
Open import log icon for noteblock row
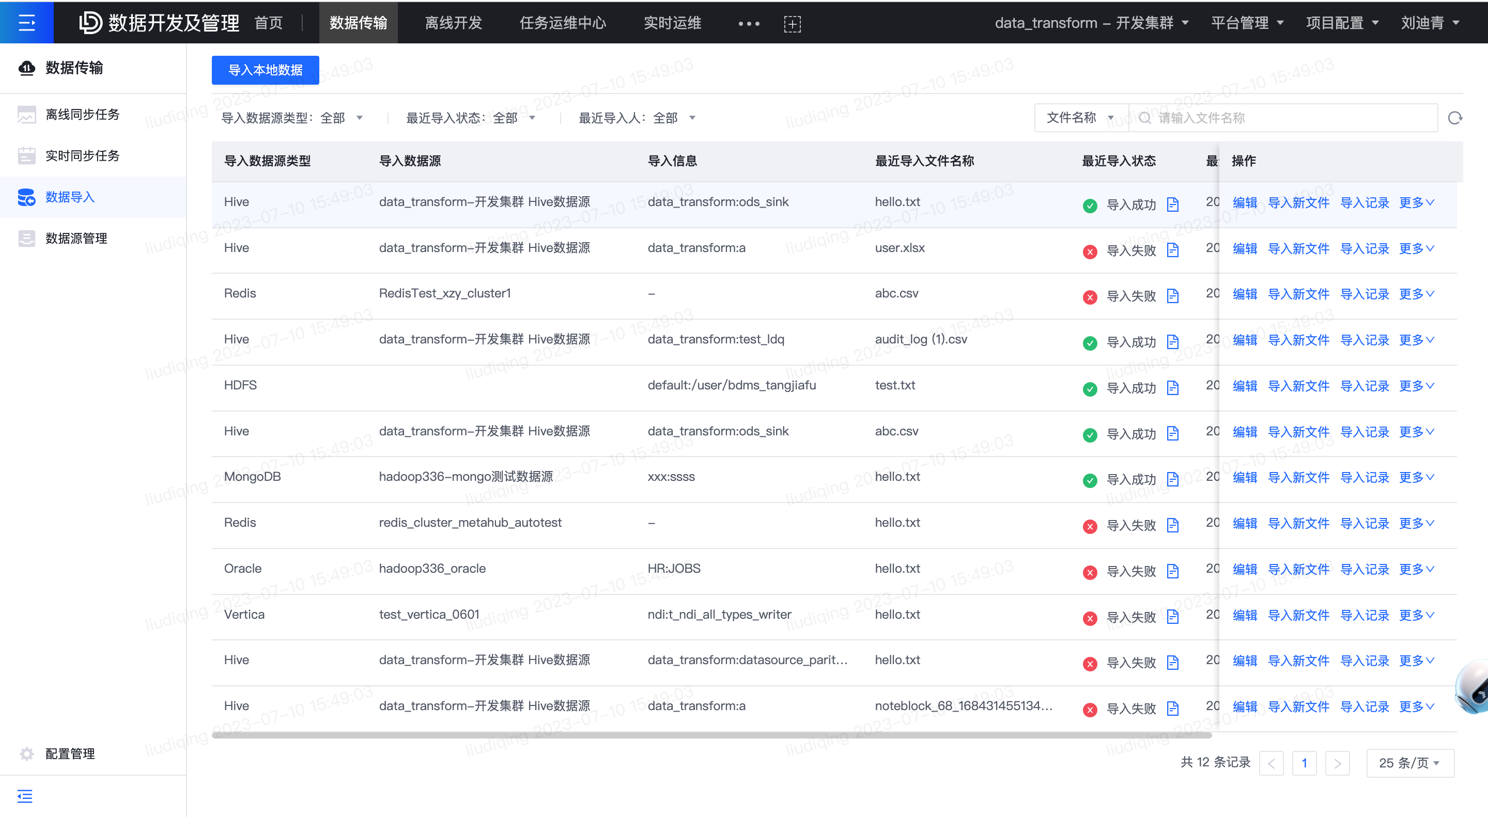[x=1172, y=709]
